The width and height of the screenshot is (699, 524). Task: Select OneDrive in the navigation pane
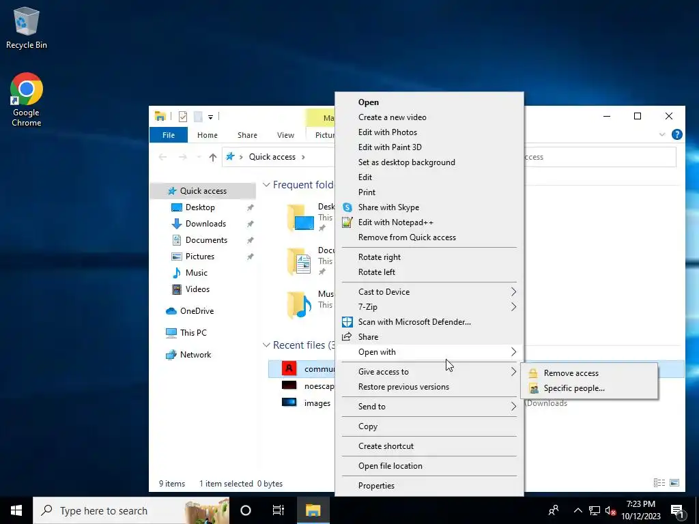[197, 311]
